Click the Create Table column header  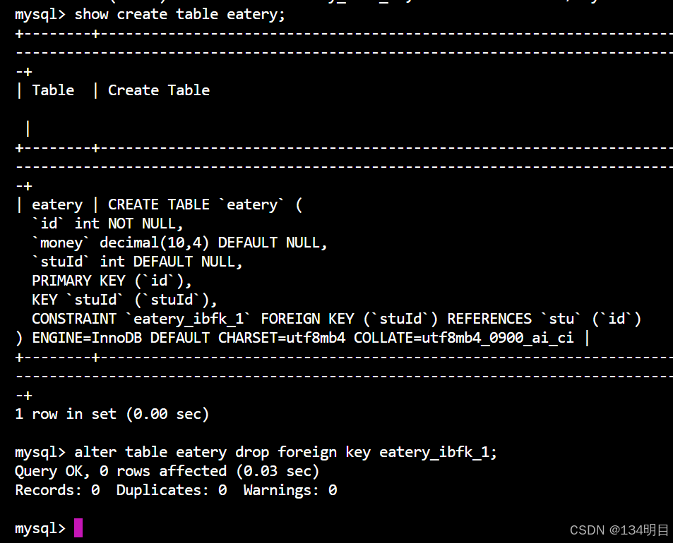point(158,90)
